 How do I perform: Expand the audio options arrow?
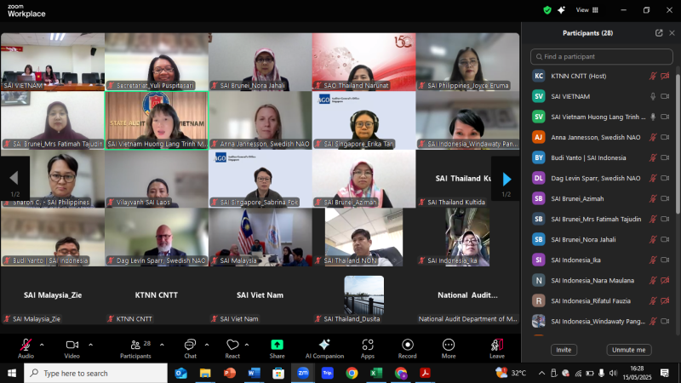pyautogui.click(x=42, y=343)
